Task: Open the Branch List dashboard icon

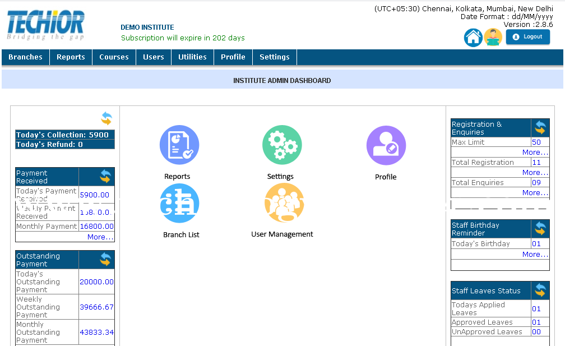Action: pos(179,203)
